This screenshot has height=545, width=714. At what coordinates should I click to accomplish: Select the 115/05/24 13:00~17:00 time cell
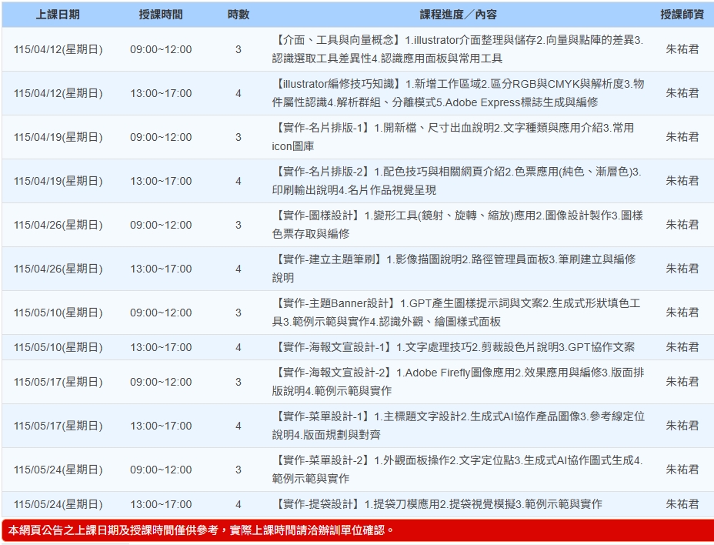coord(161,504)
